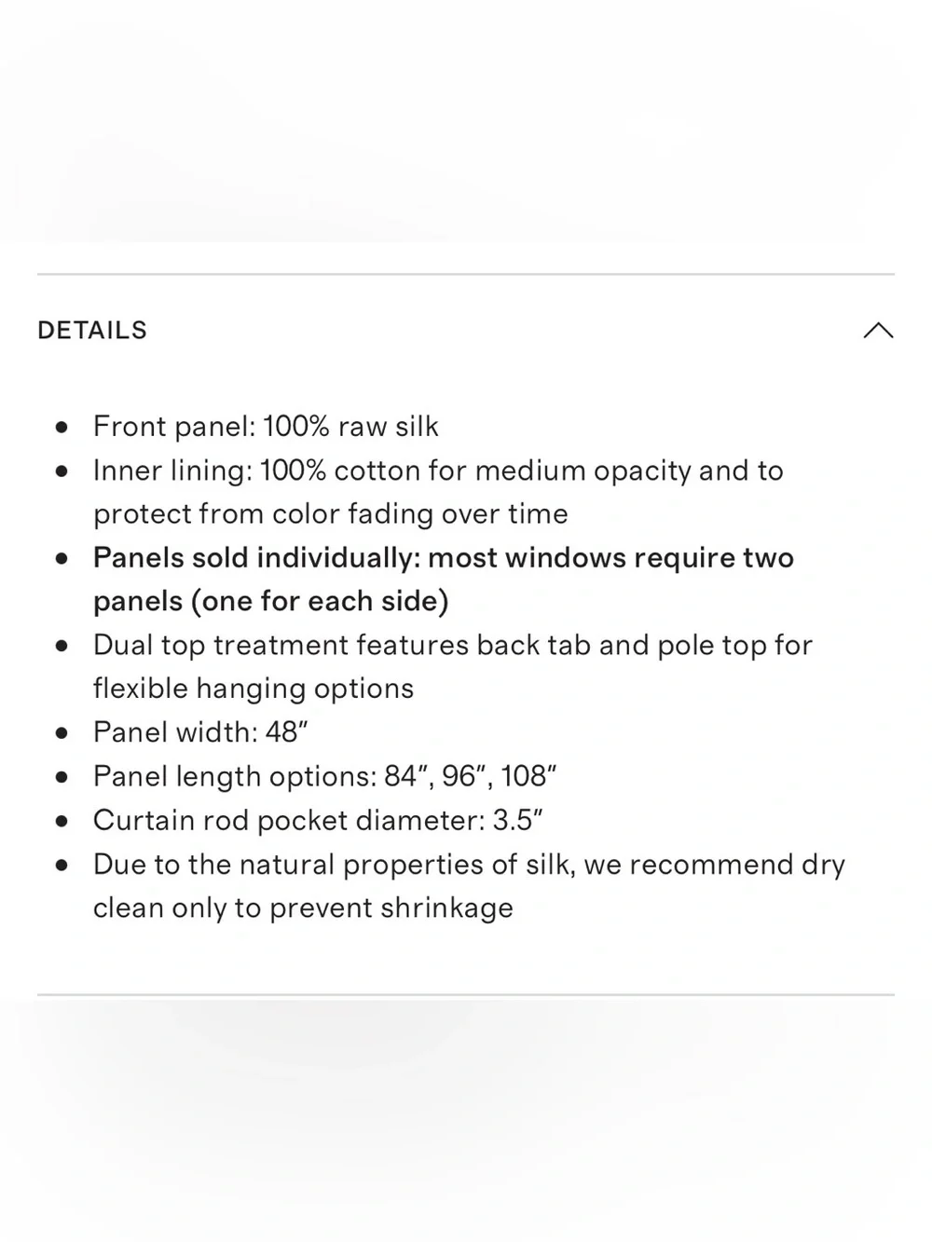Select Curtain rod pocket diameter text

coord(318,820)
